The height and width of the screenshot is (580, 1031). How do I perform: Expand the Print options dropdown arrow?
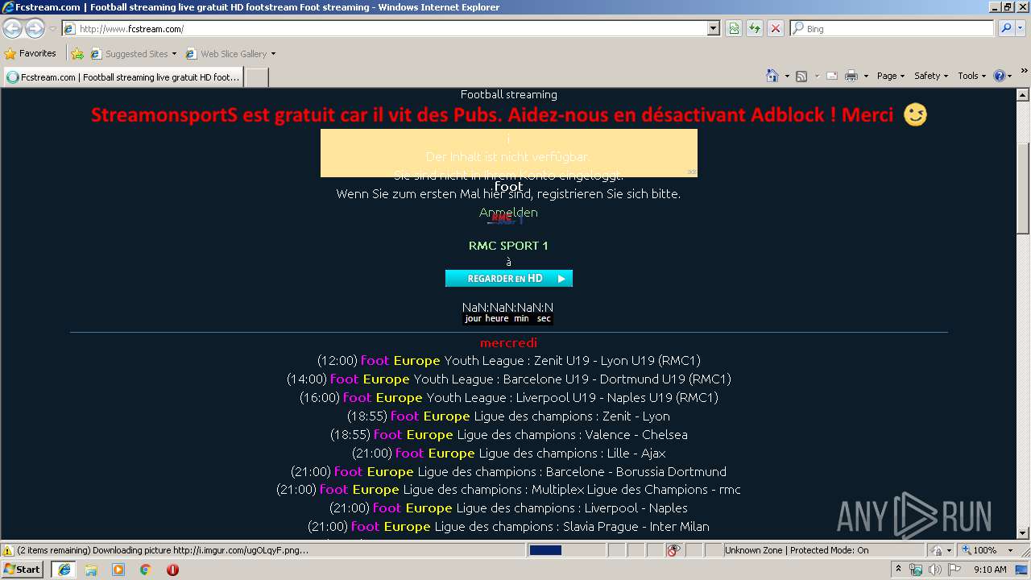[x=866, y=76]
